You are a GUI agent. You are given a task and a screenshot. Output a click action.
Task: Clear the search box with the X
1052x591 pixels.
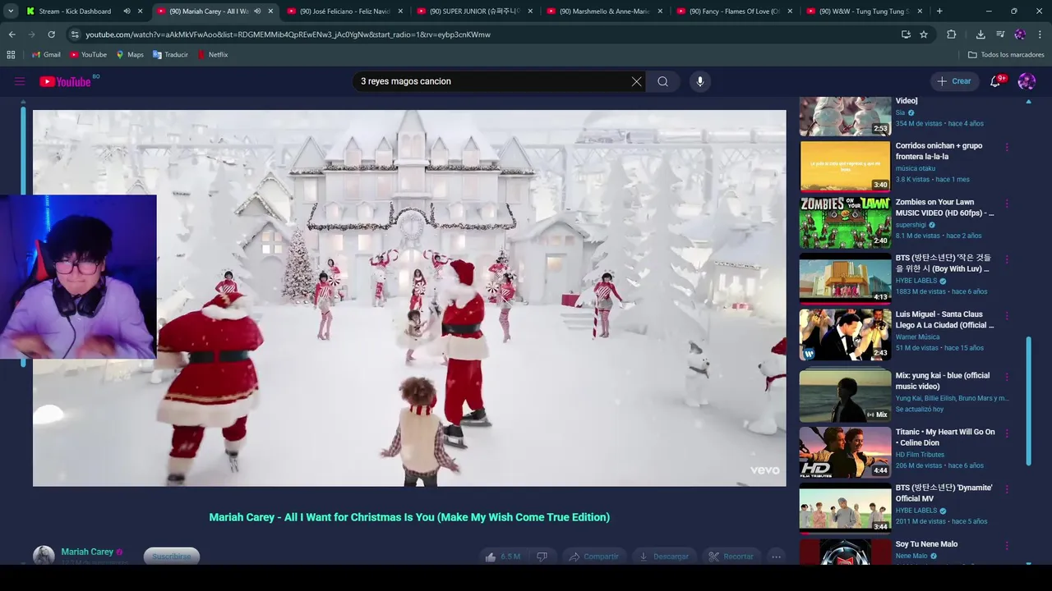[636, 81]
